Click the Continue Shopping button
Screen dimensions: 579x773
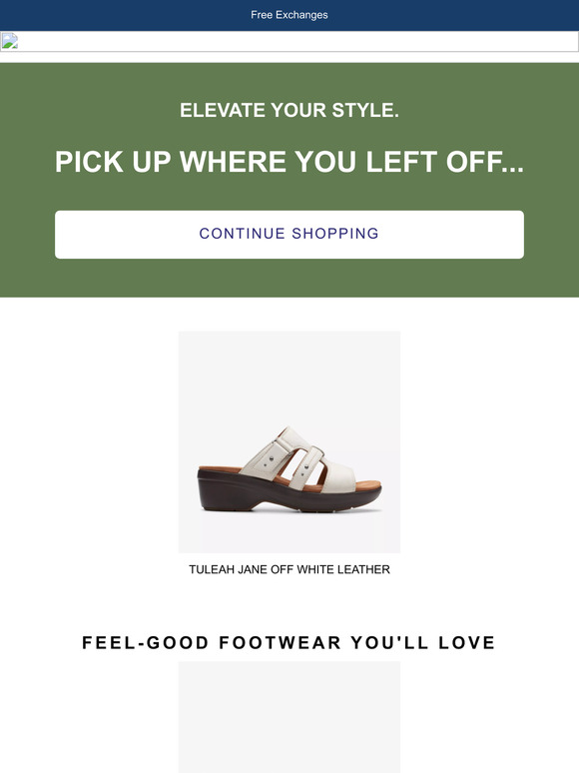(289, 235)
